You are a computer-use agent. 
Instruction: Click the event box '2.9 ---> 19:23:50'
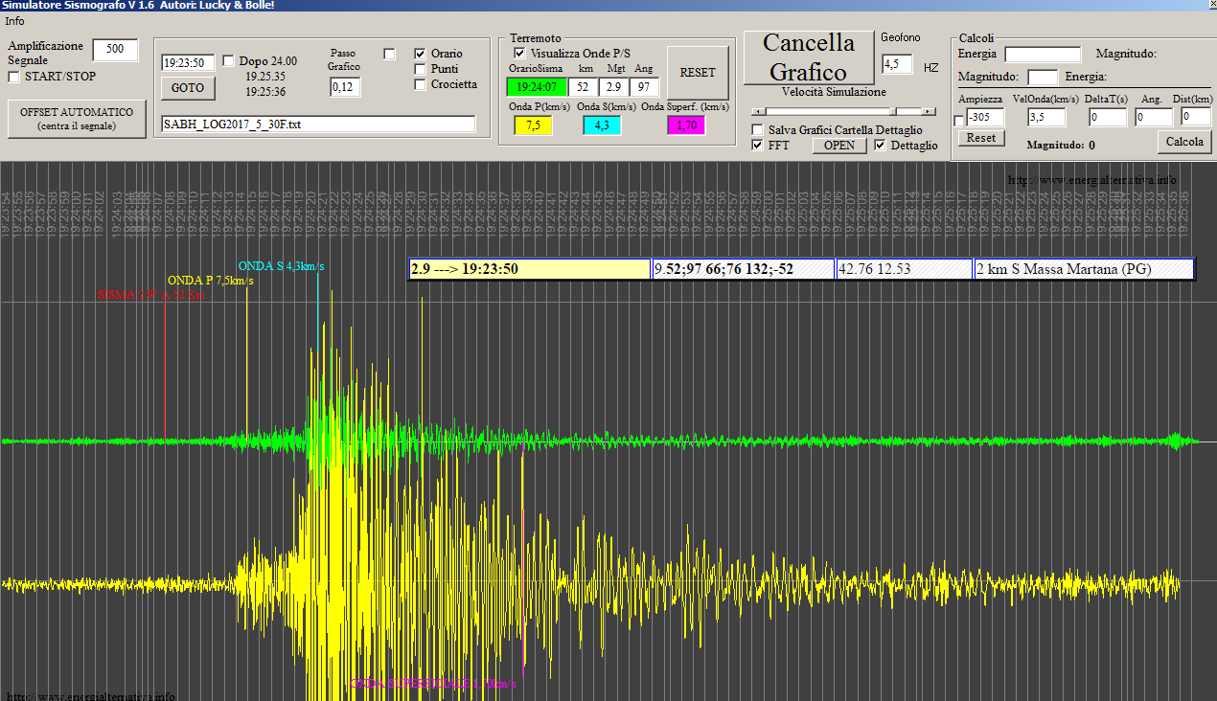coord(529,269)
